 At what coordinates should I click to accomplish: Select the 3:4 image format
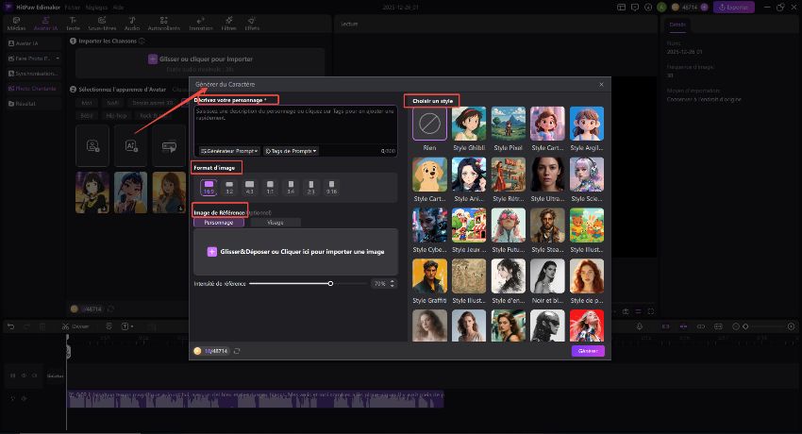pos(291,187)
